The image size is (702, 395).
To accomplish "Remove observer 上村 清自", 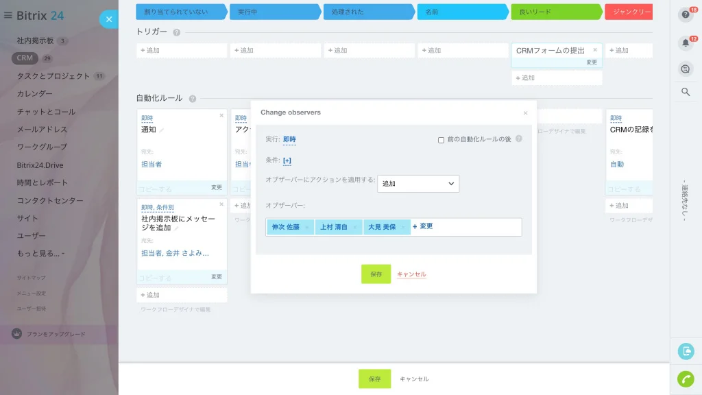I will [354, 228].
